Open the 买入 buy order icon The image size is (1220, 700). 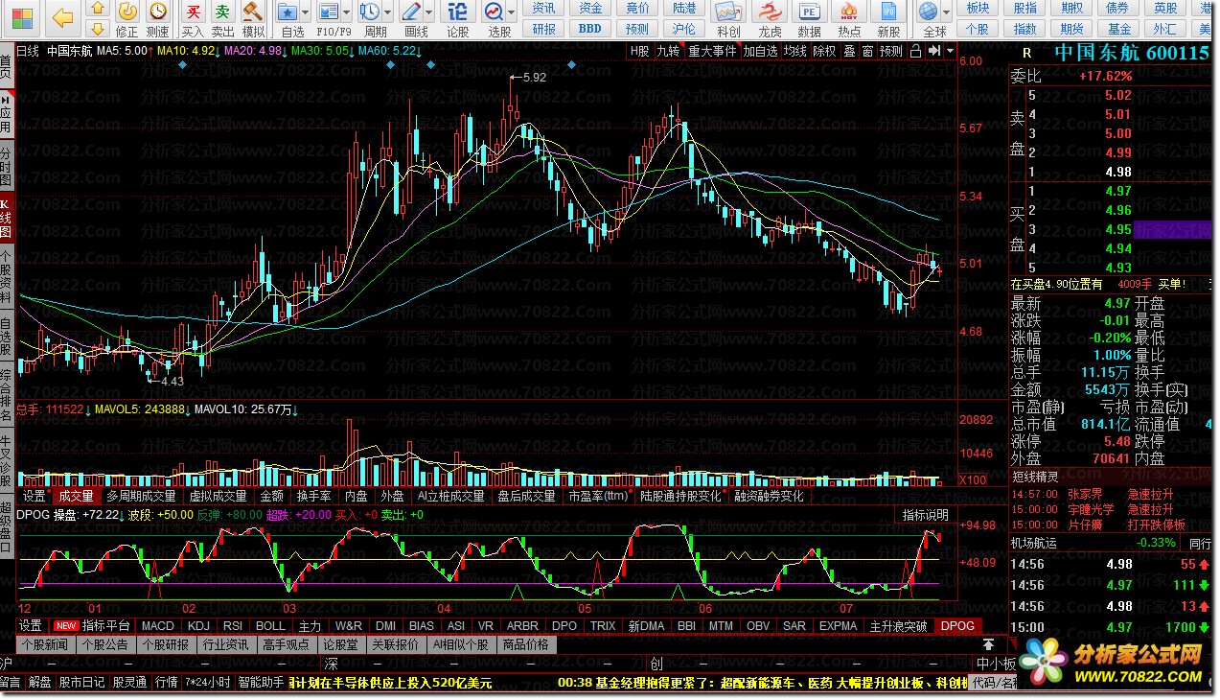193,20
